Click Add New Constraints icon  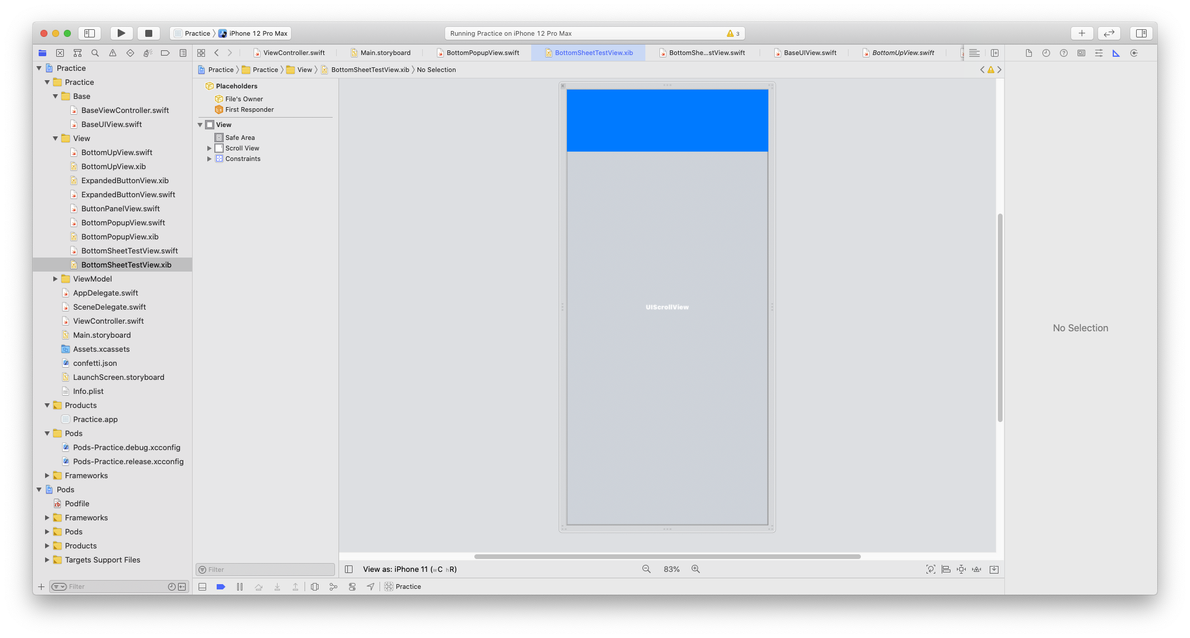(961, 569)
